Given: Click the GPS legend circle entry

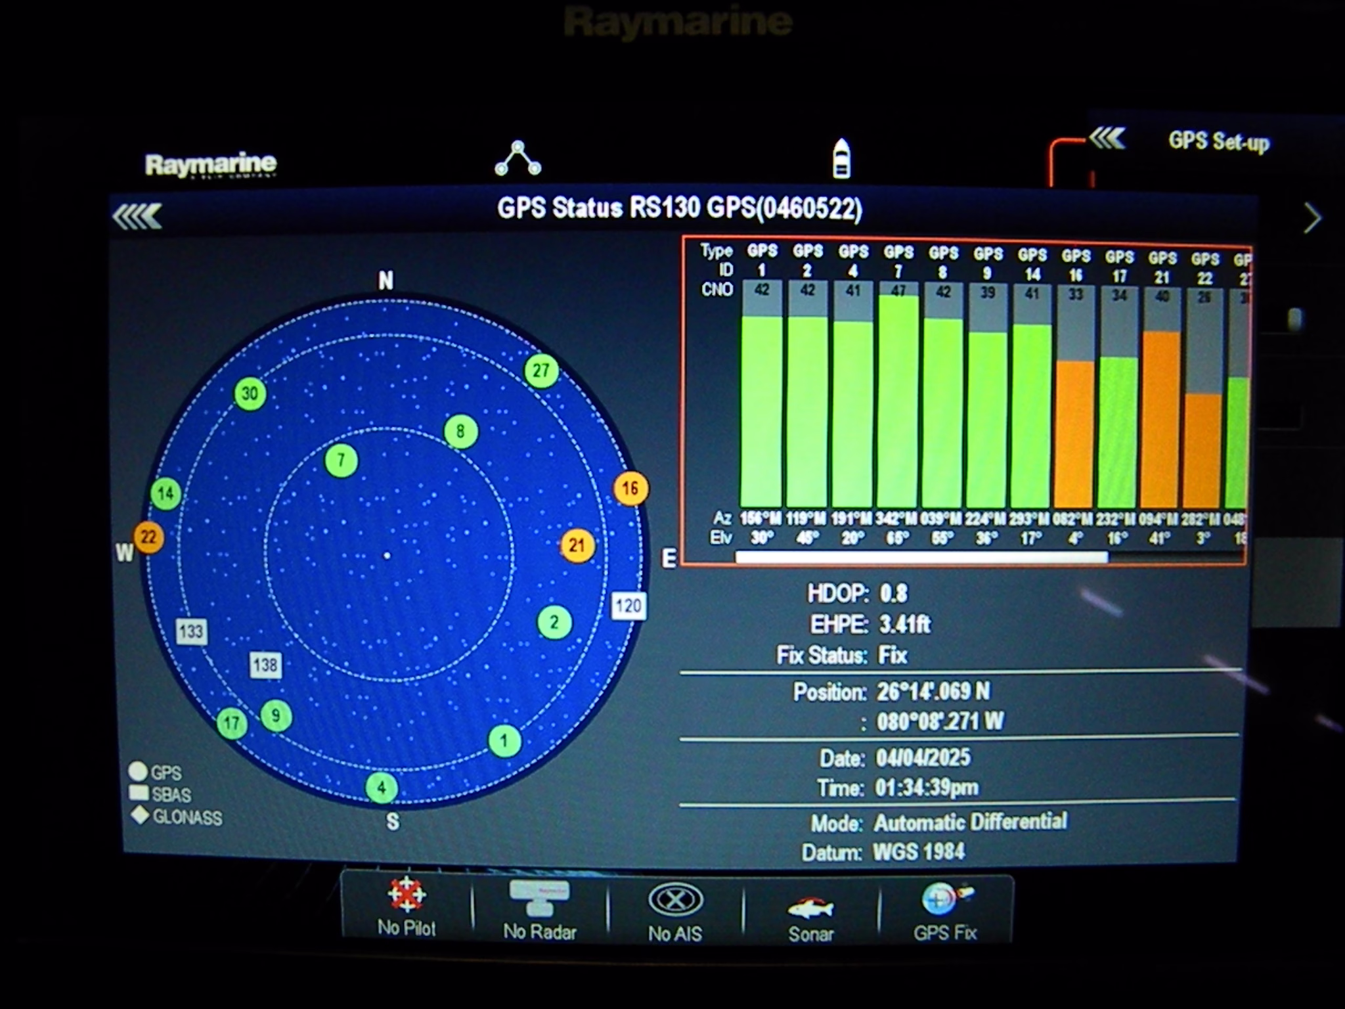Looking at the screenshot, I should (156, 772).
